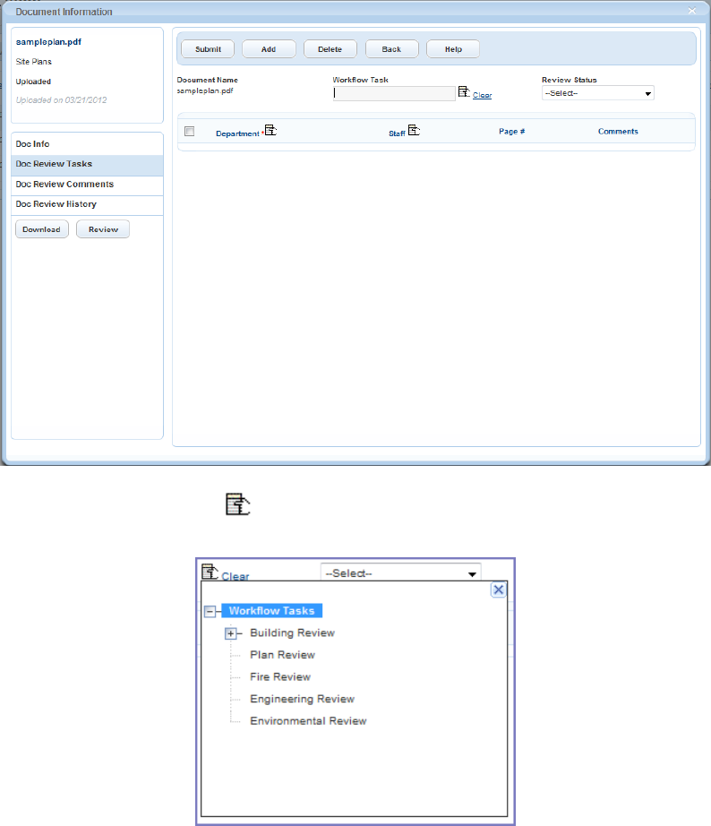This screenshot has height=826, width=711.
Task: Click the Delete button
Action: click(x=330, y=49)
